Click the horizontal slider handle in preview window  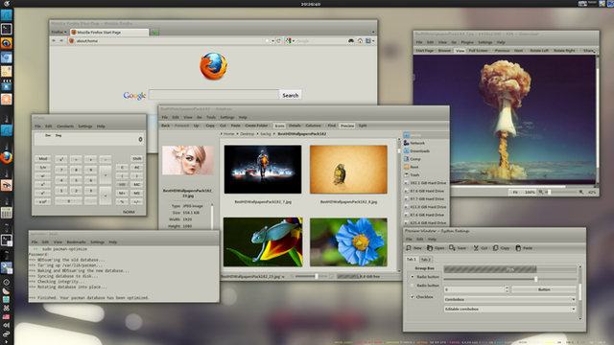[535, 279]
